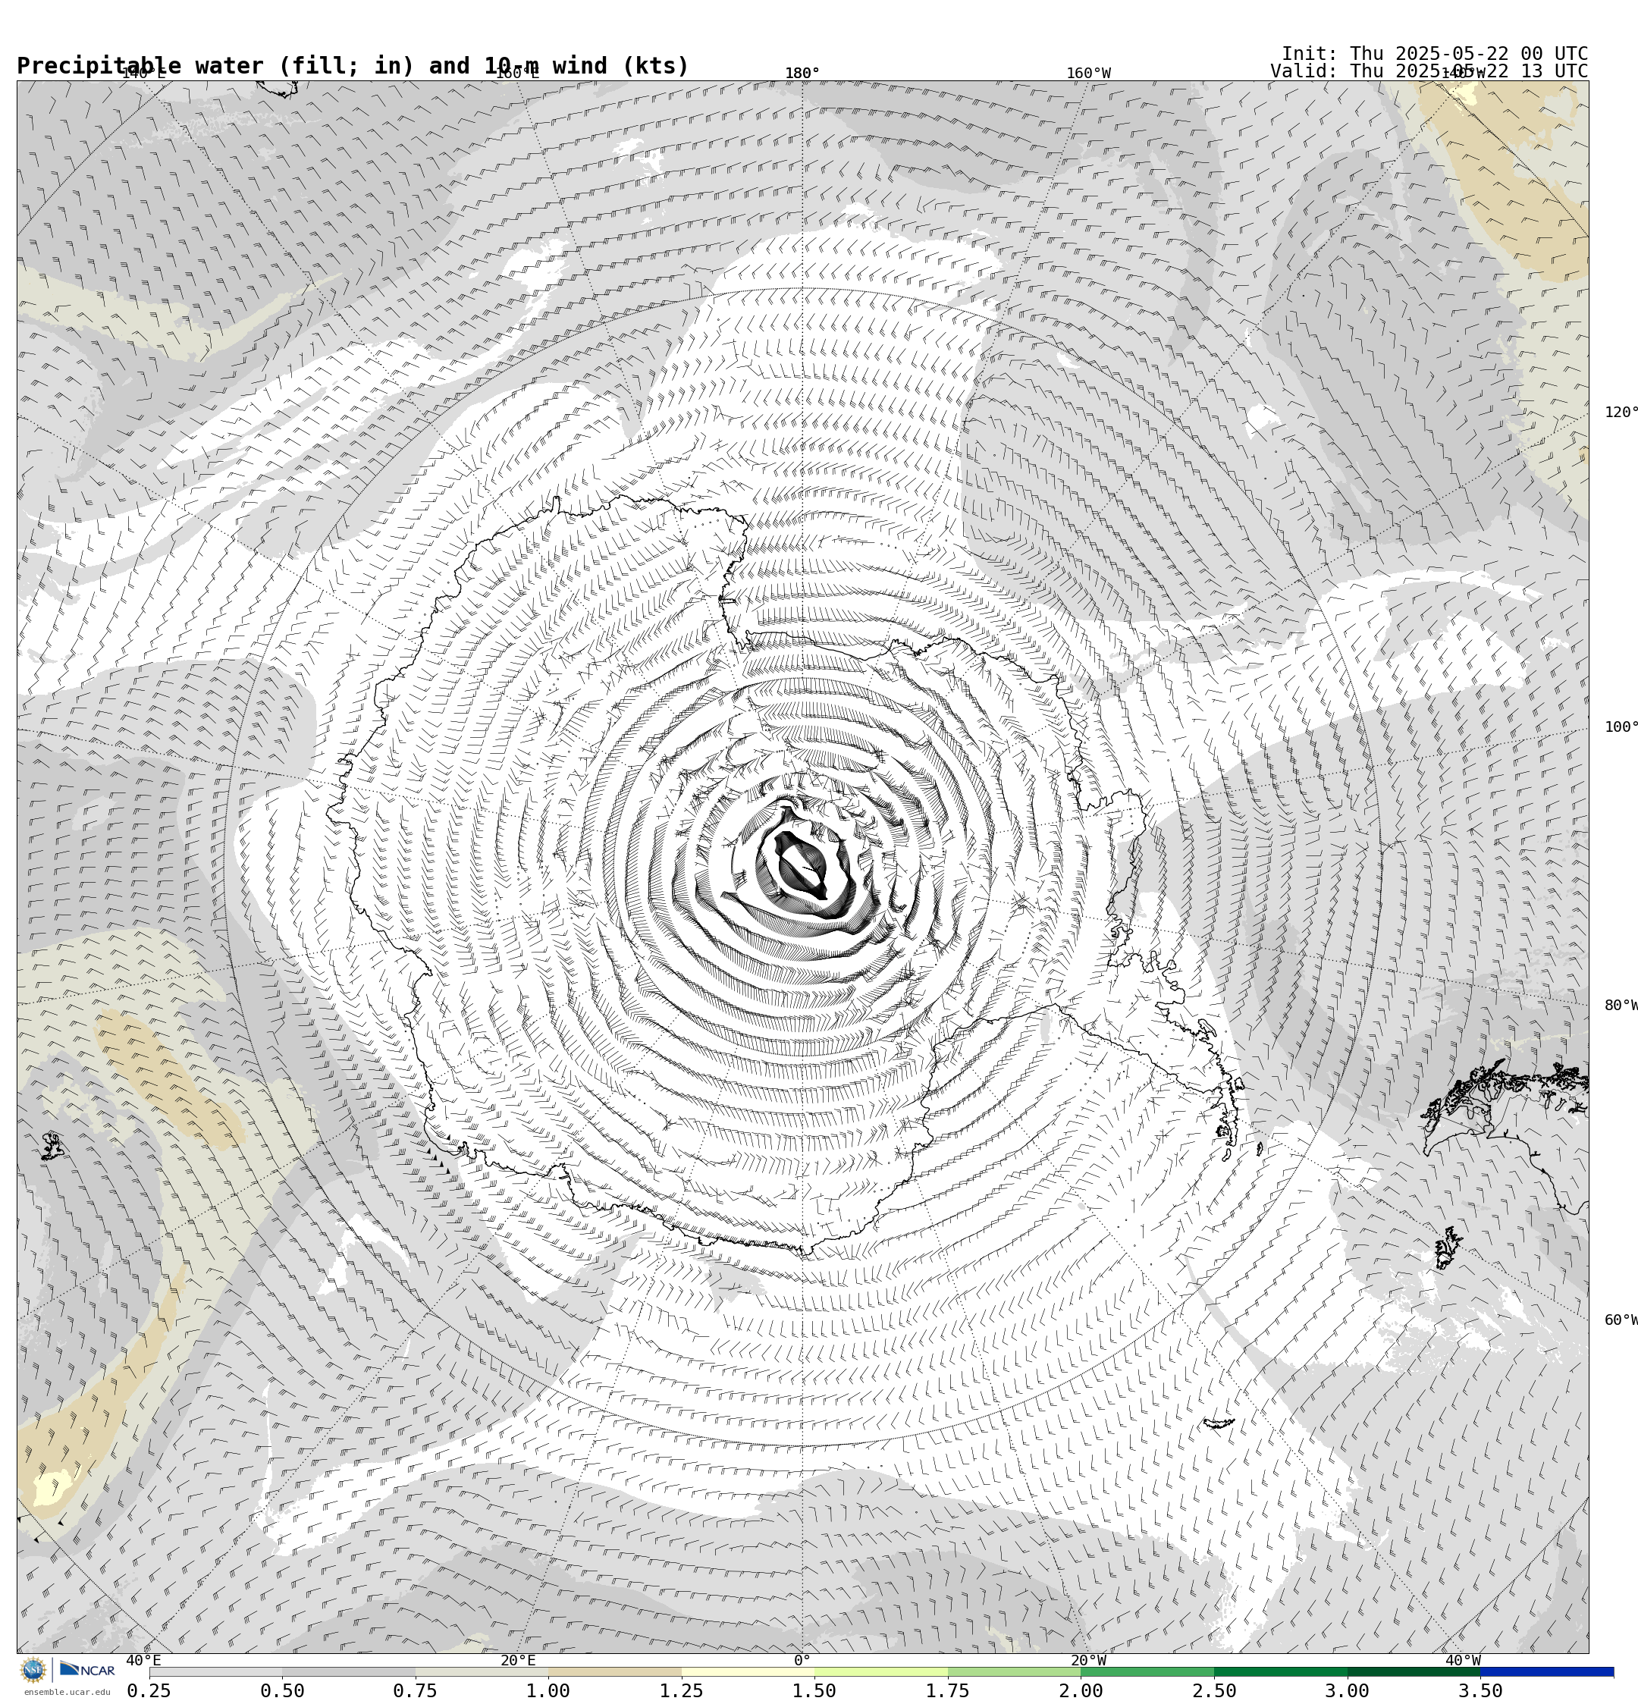
Task: Pick the medium green 2.00–2.50 colorbar segment
Action: tap(1147, 1671)
